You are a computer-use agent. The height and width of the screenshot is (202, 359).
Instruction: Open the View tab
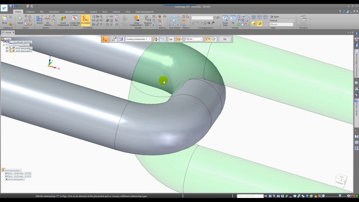tap(128, 12)
